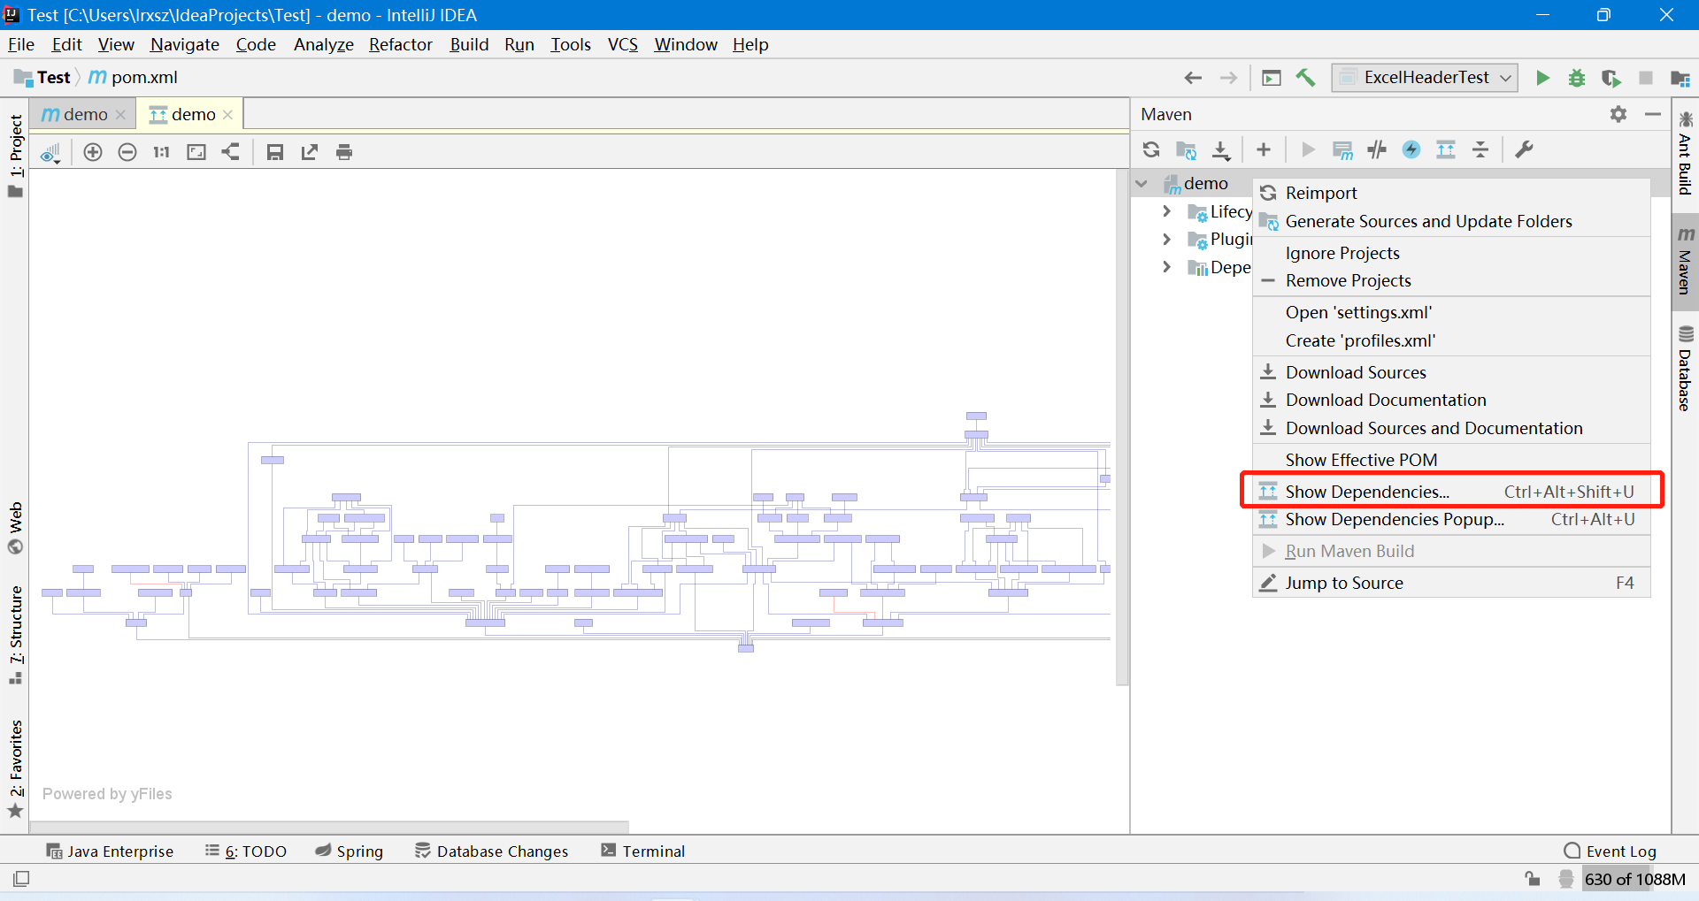Run ExcelHeaderTest with green play button
The height and width of the screenshot is (901, 1699).
[1542, 78]
